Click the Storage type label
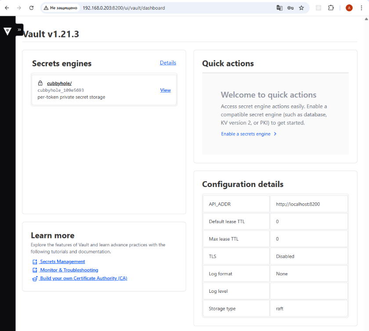Image resolution: width=369 pixels, height=331 pixels. [x=222, y=309]
